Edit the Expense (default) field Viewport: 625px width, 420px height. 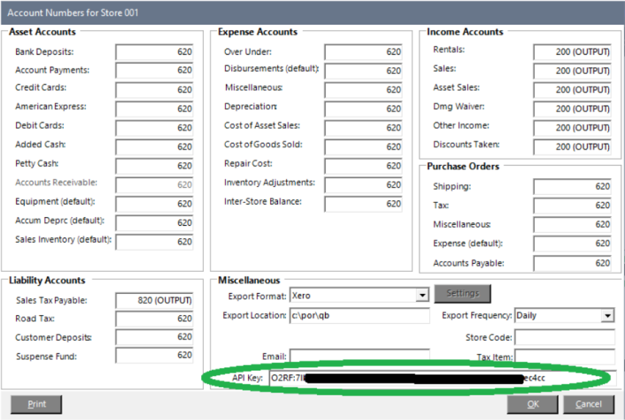(x=572, y=244)
